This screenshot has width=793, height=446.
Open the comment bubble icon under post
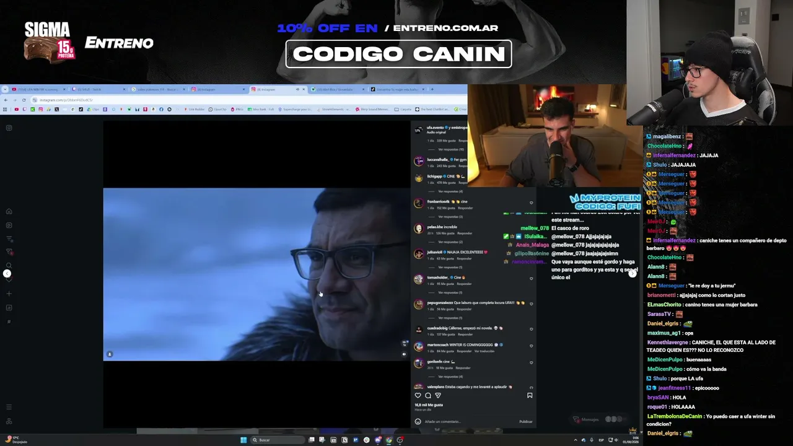tap(428, 395)
